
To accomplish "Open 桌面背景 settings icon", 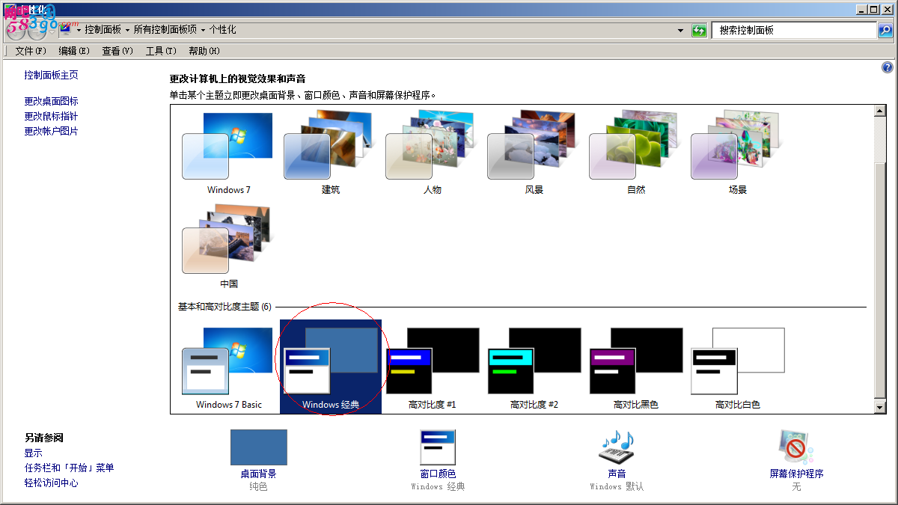I will tap(258, 447).
